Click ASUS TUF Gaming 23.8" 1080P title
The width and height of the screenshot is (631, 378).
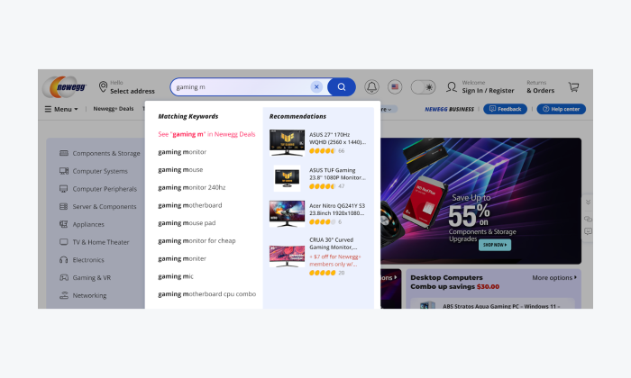pyautogui.click(x=337, y=174)
